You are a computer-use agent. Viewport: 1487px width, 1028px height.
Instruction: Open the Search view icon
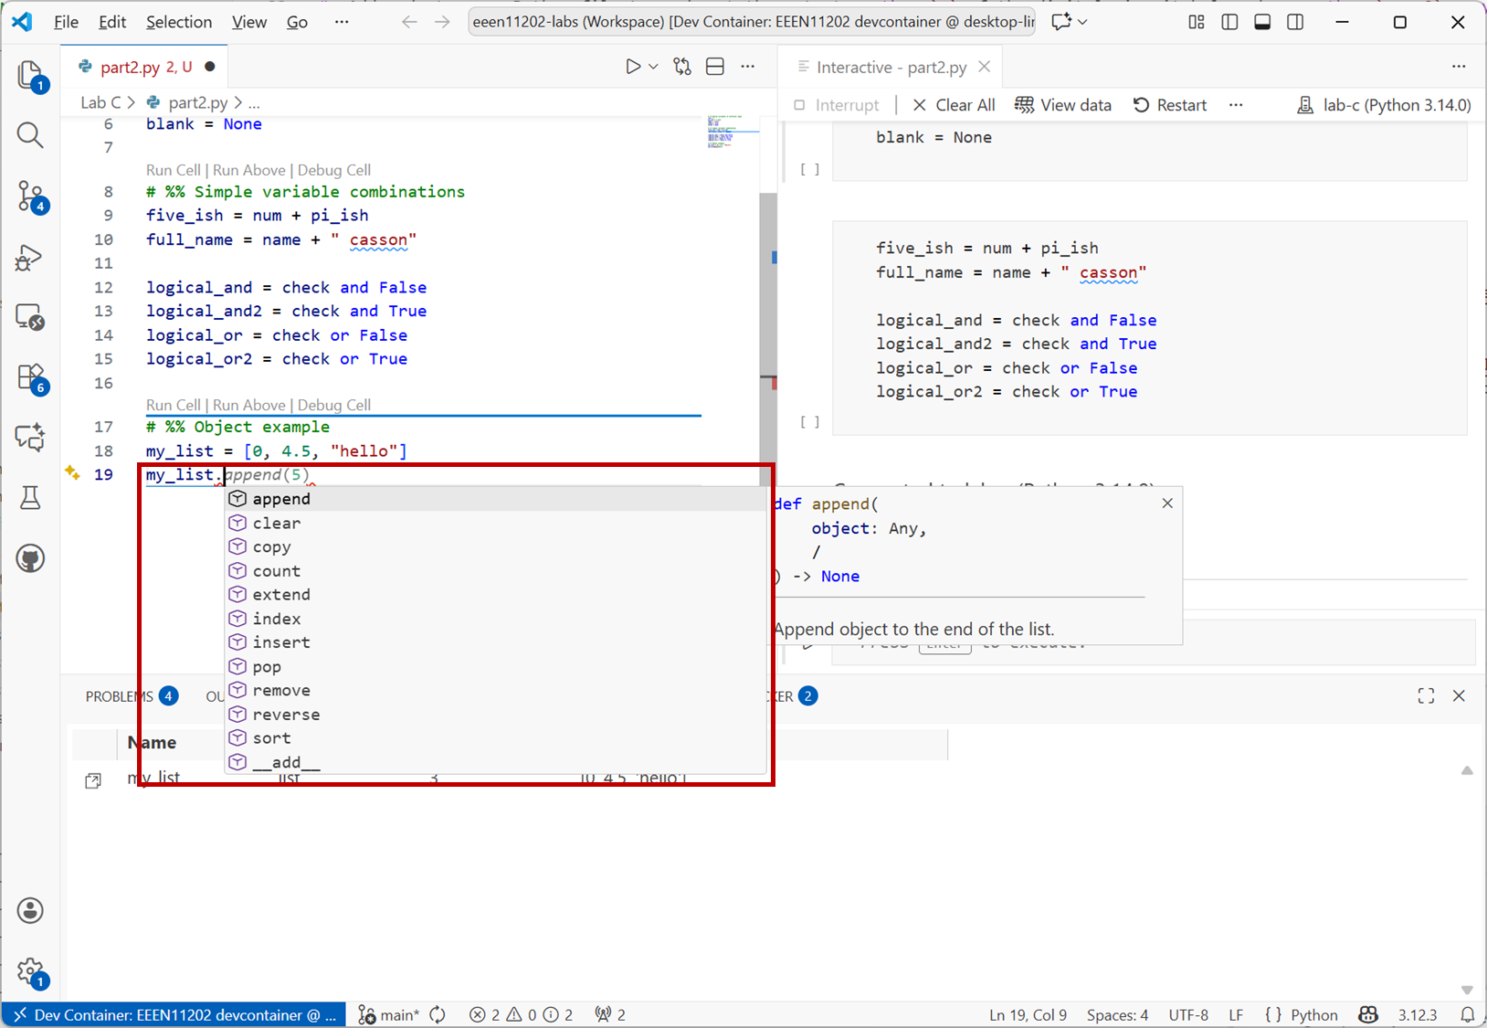[30, 135]
